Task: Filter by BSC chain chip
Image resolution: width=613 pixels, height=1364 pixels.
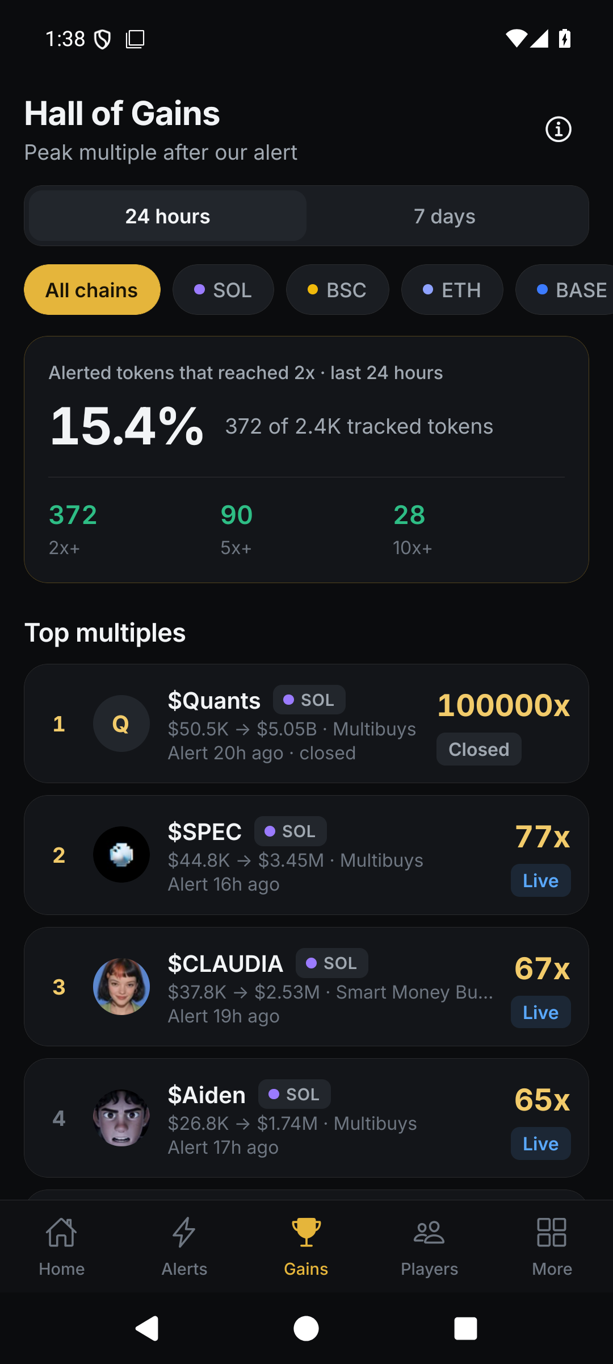Action: (337, 290)
